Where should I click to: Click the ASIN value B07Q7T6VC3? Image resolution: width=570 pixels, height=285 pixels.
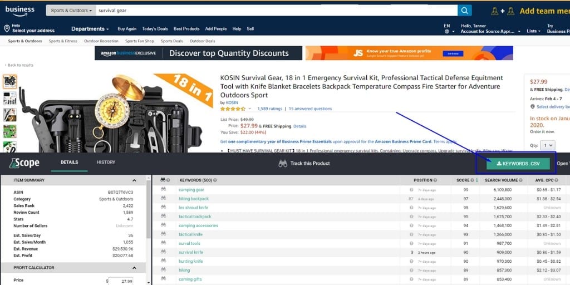pyautogui.click(x=120, y=192)
